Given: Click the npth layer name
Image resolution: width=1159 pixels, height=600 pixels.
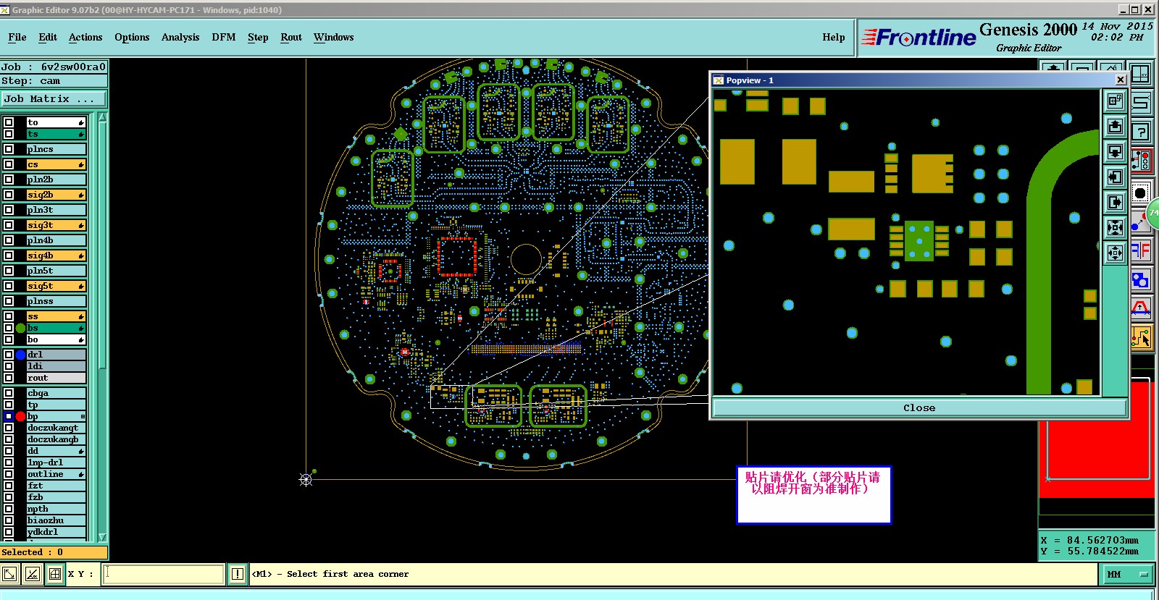Looking at the screenshot, I should tap(56, 509).
